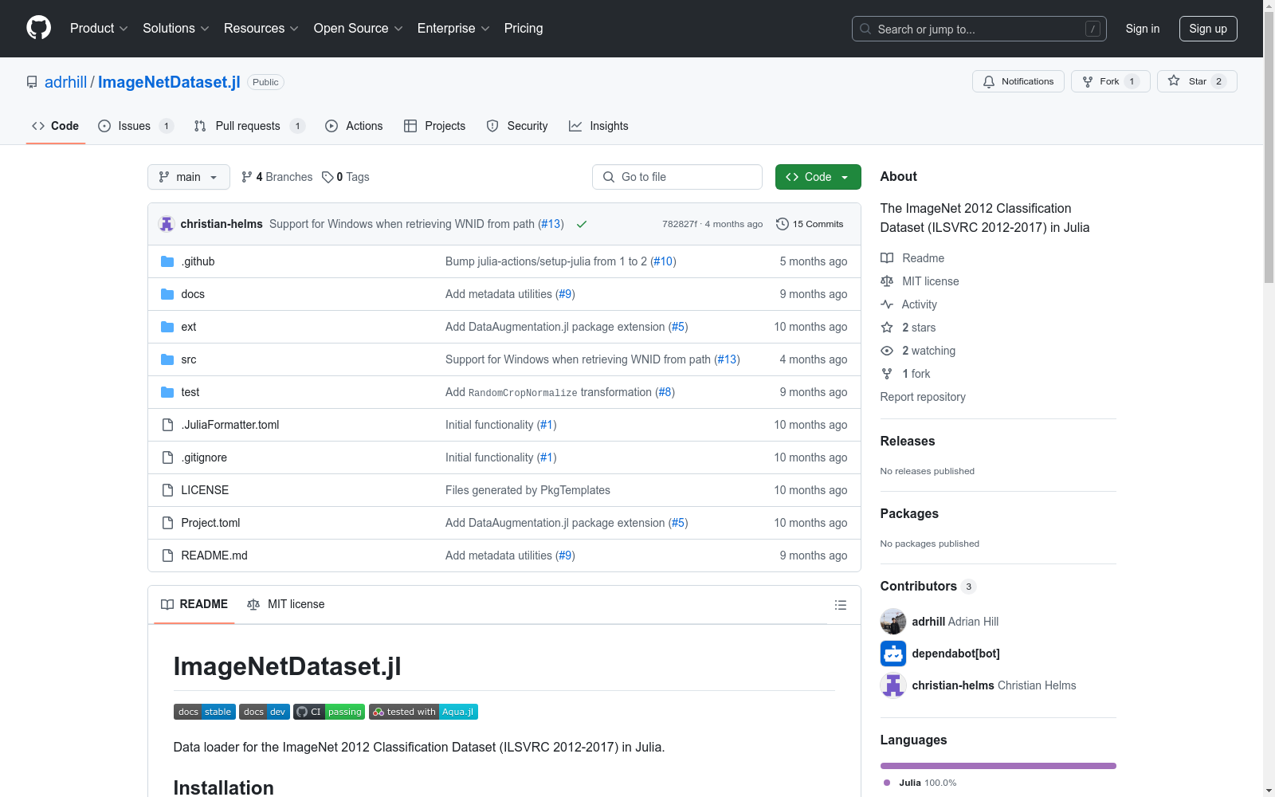
Task: Switch to the MIT license tab
Action: 286,604
